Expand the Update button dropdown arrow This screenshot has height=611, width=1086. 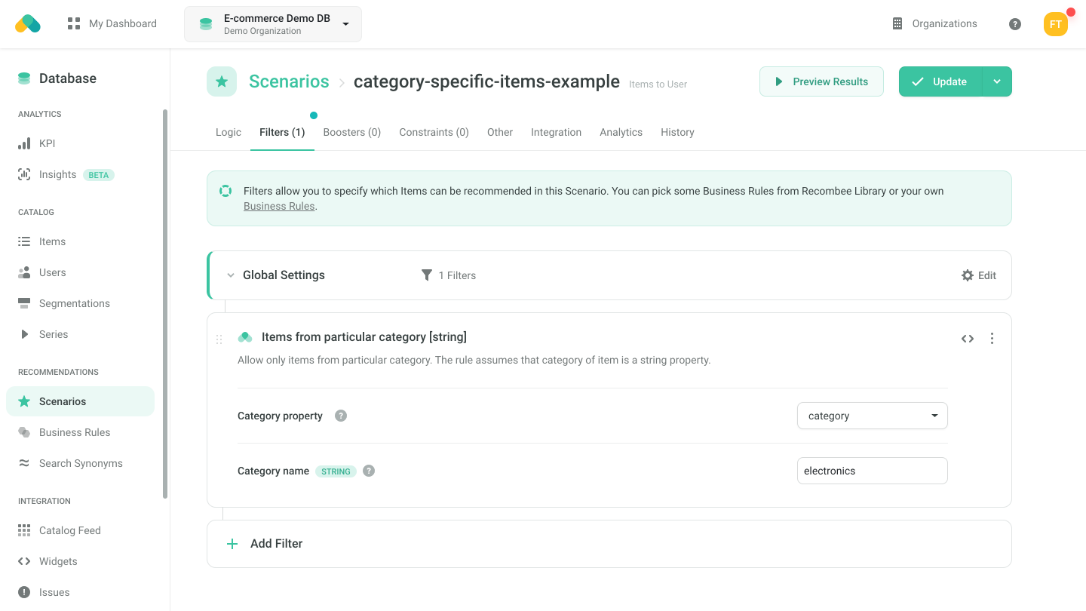pos(996,81)
